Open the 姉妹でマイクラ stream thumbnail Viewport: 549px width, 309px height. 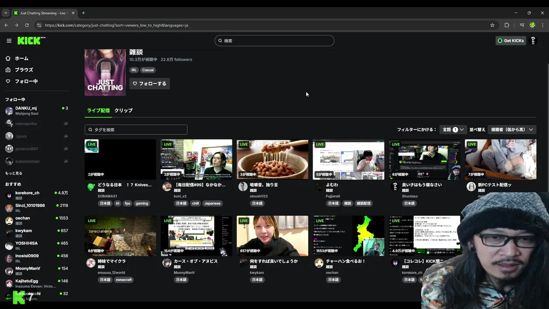[x=121, y=236]
